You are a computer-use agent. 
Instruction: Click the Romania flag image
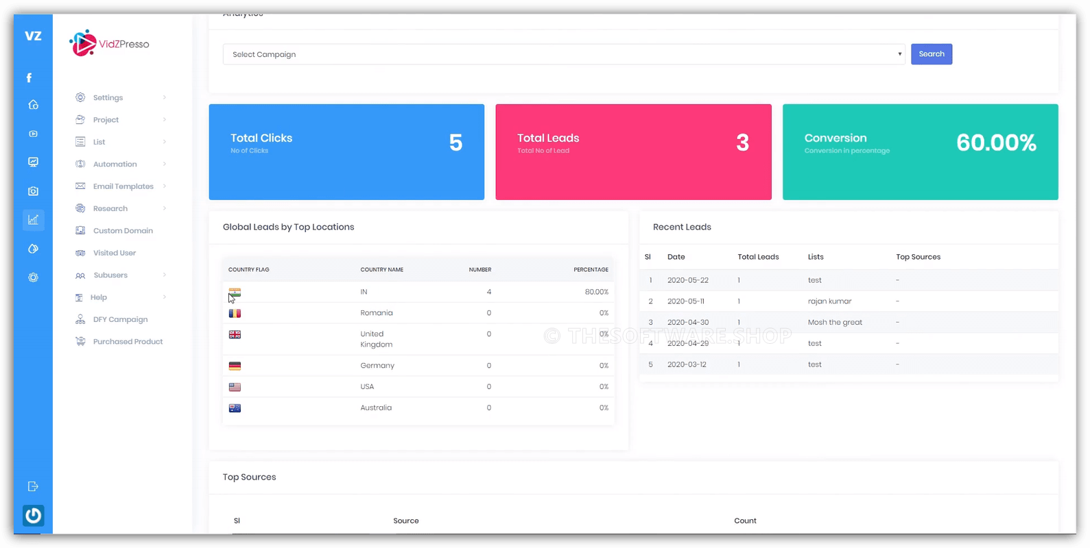click(235, 313)
